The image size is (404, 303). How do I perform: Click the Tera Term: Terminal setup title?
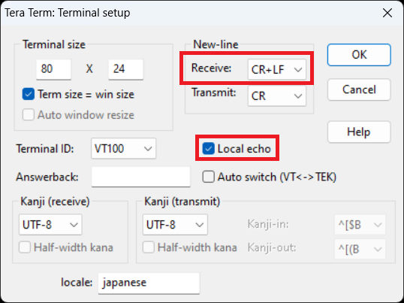click(x=68, y=13)
